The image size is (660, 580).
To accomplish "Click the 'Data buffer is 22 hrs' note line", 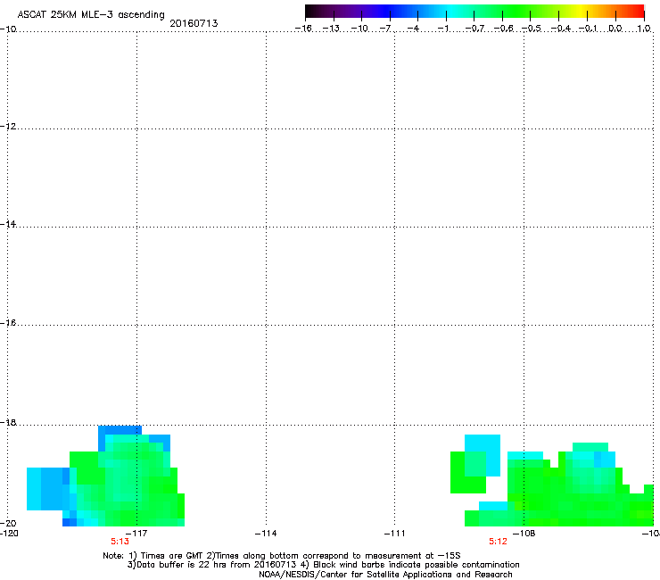I will click(323, 565).
